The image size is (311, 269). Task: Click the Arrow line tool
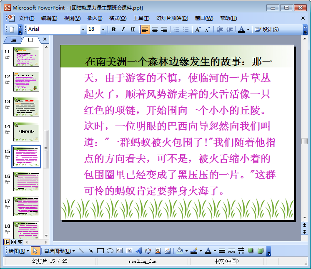(91, 251)
